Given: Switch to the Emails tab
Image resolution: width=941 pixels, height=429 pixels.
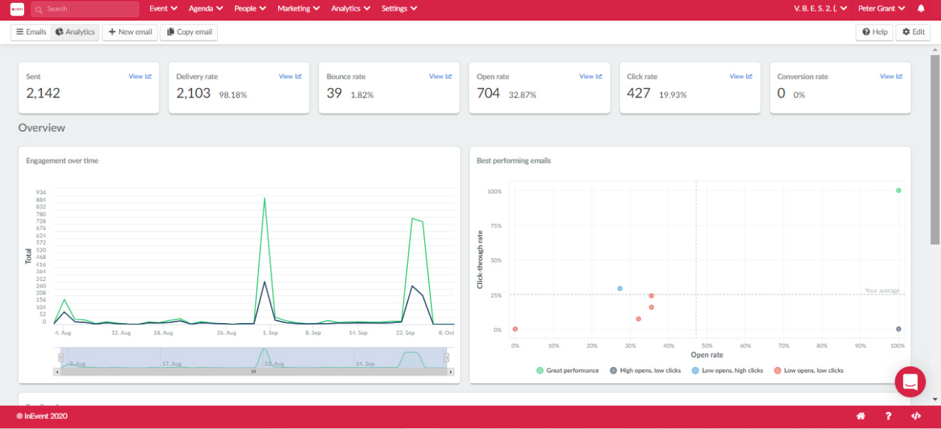Looking at the screenshot, I should click(x=31, y=32).
